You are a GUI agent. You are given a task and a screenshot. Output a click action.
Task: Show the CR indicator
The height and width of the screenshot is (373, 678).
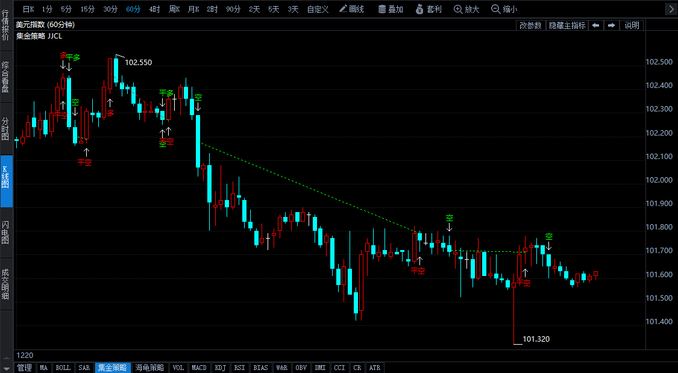(x=357, y=368)
